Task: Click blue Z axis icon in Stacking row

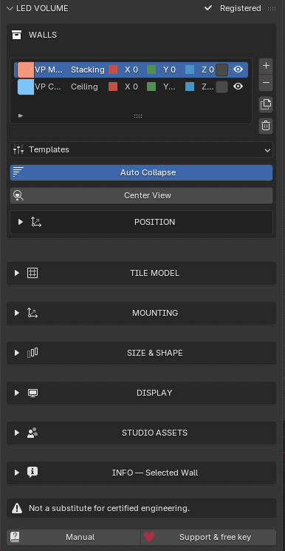Action: (190, 70)
